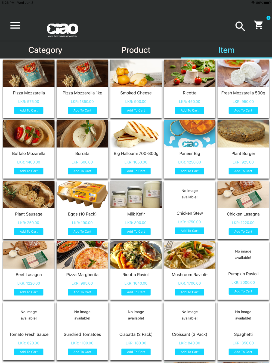The image size is (272, 363).
Task: Switch to the Product tab
Action: click(136, 50)
